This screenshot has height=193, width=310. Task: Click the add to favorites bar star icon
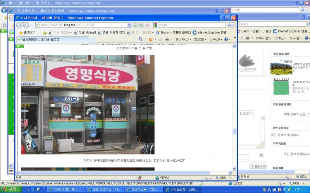[45, 32]
